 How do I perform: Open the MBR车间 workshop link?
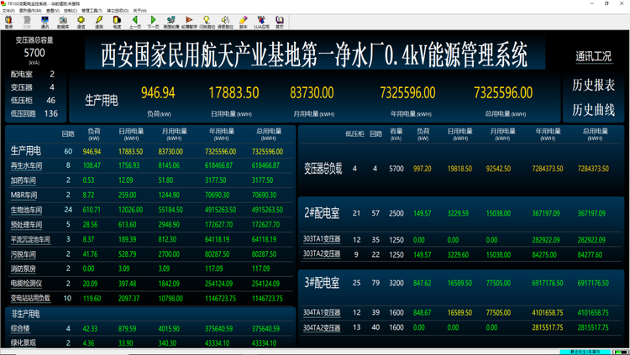tap(24, 196)
